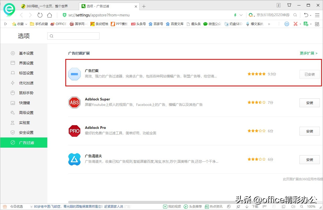Screen dimensions: 323x210
Task: Click the 100% zoom level control
Action: [x=311, y=206]
